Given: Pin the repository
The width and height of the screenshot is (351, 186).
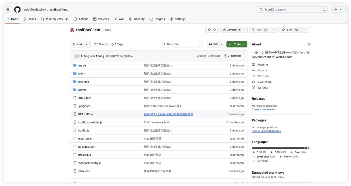Looking at the screenshot, I should click(x=212, y=30).
